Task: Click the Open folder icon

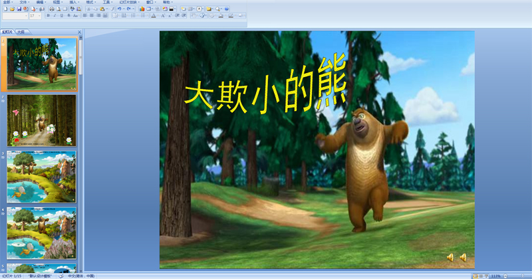Action: [12, 9]
